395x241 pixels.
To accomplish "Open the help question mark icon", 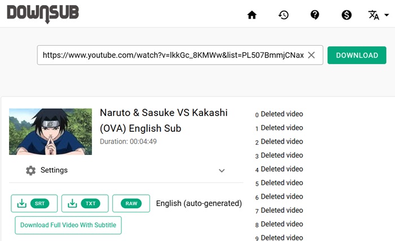I will (x=315, y=15).
